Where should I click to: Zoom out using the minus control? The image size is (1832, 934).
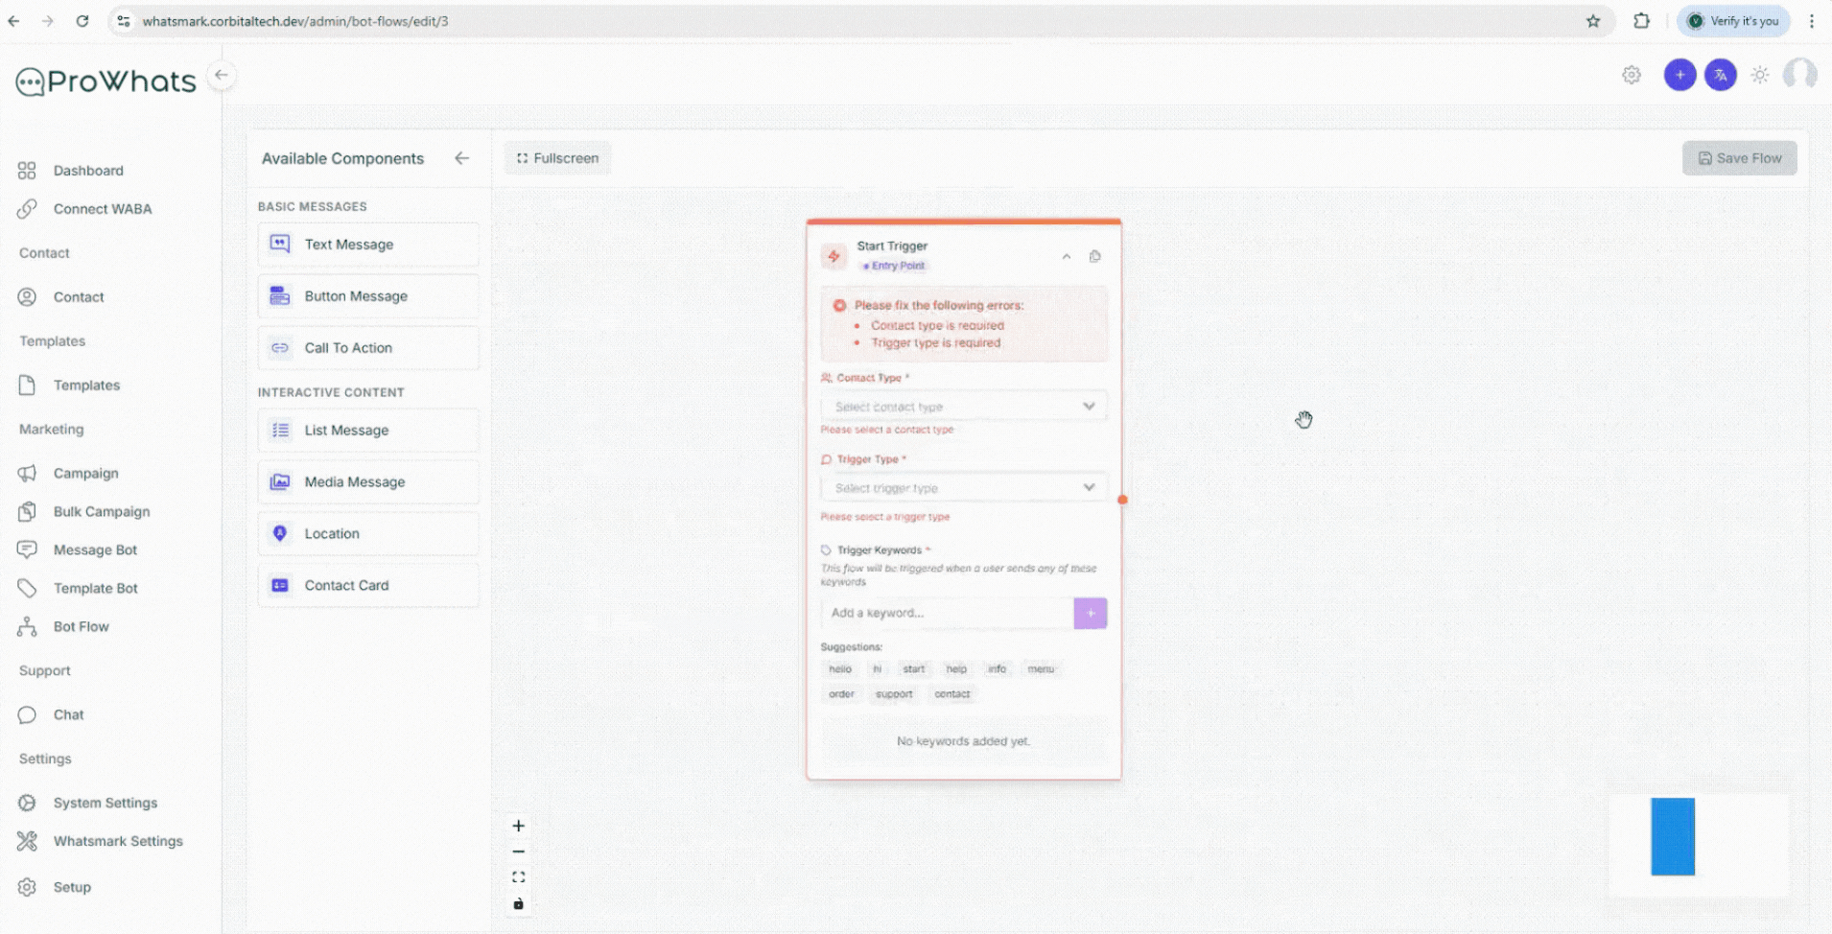(518, 851)
